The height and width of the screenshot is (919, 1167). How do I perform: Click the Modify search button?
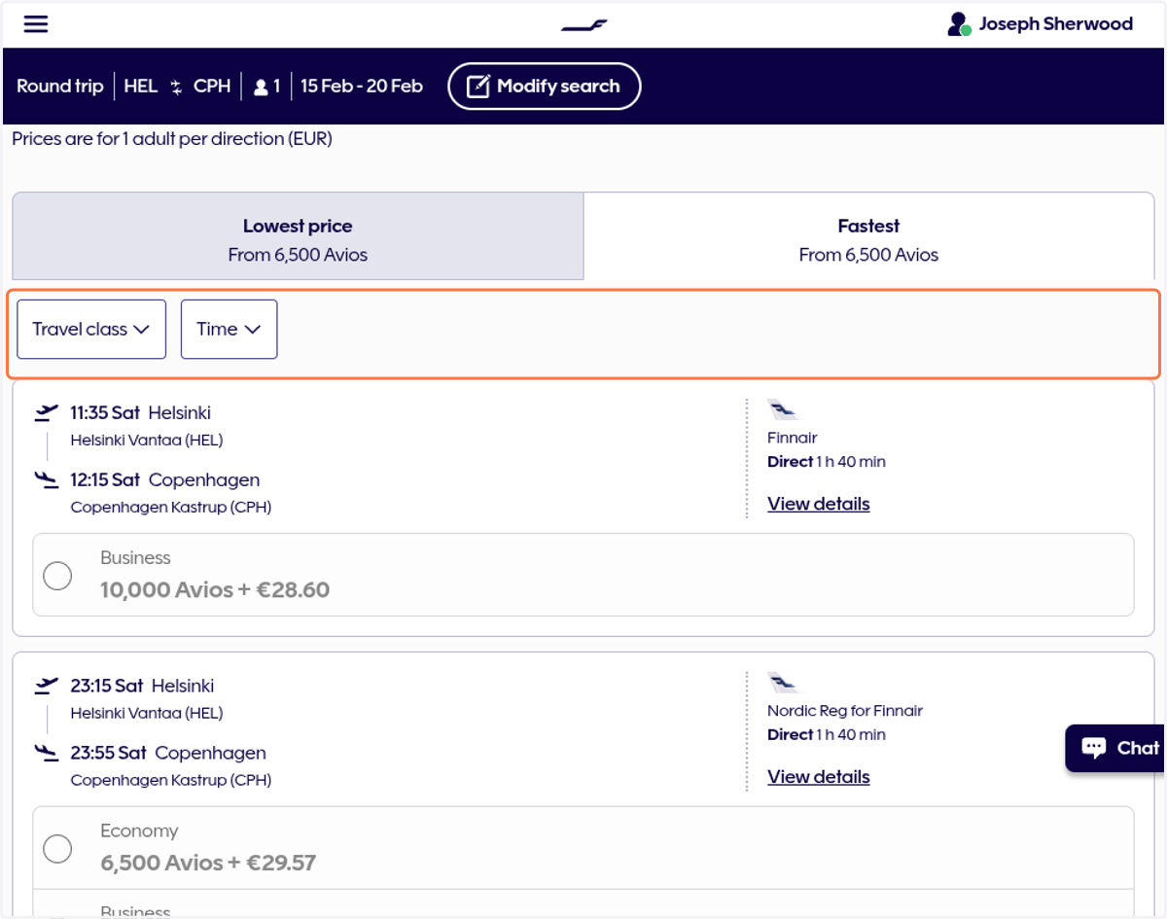545,87
